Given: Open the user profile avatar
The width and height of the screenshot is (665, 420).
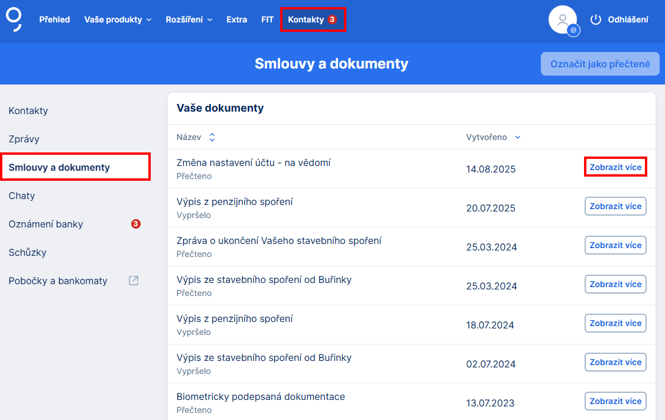Looking at the screenshot, I should (562, 19).
